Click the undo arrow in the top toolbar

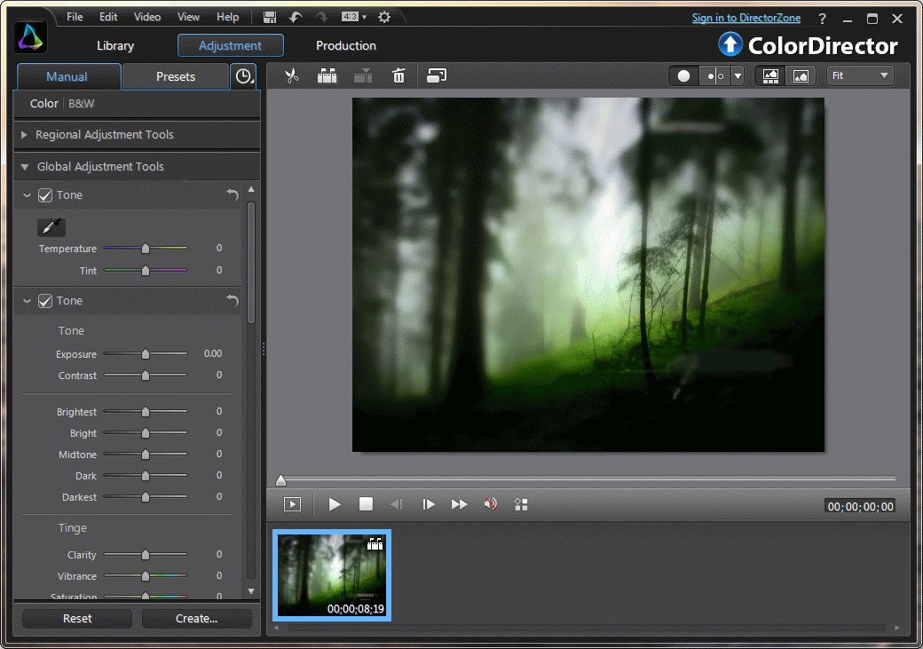coord(296,17)
